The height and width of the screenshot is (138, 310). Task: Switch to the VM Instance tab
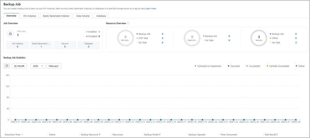tap(29, 16)
